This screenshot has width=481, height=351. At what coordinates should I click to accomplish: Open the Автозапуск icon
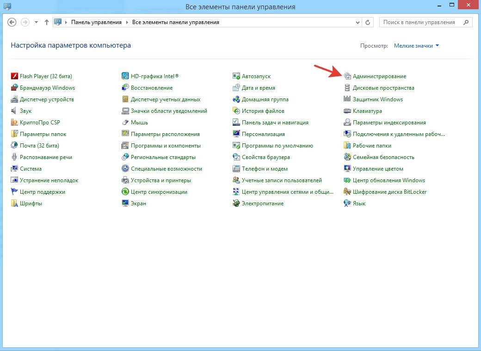[236, 76]
